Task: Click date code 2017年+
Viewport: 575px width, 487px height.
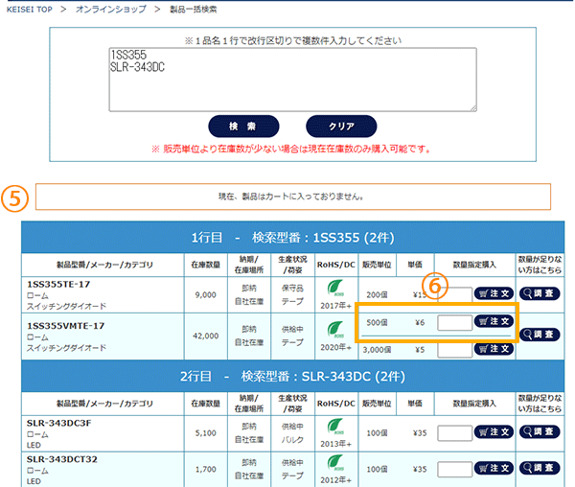Action: (x=336, y=306)
